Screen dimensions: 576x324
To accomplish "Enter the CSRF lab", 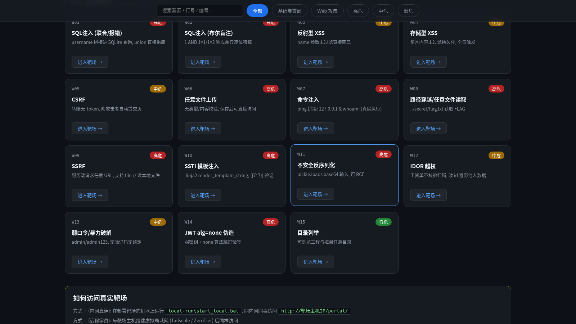I will pyautogui.click(x=90, y=129).
